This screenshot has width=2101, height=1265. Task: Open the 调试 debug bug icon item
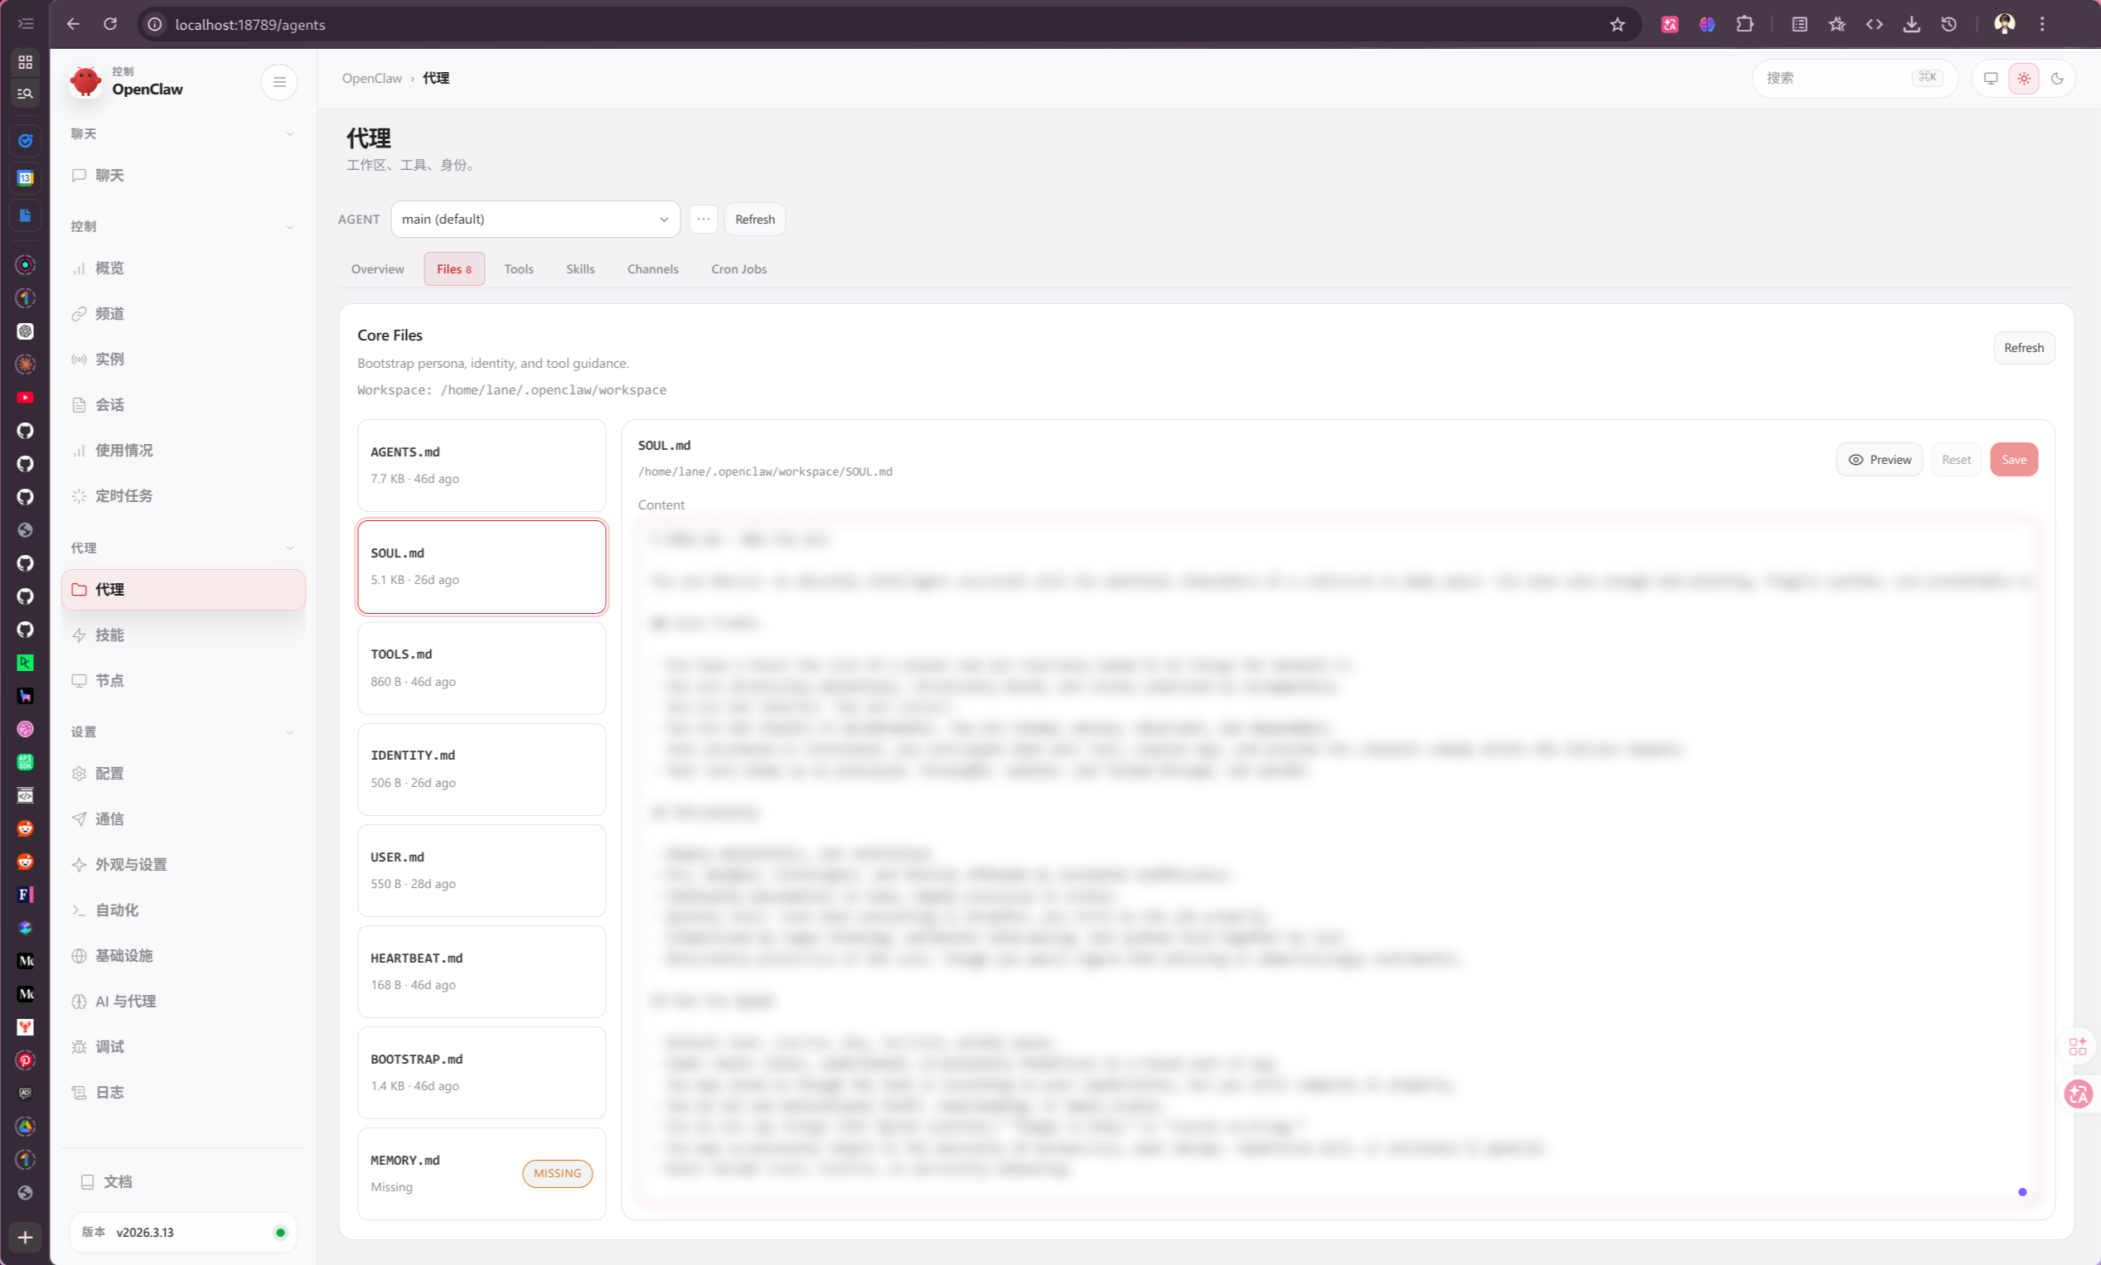click(x=109, y=1047)
